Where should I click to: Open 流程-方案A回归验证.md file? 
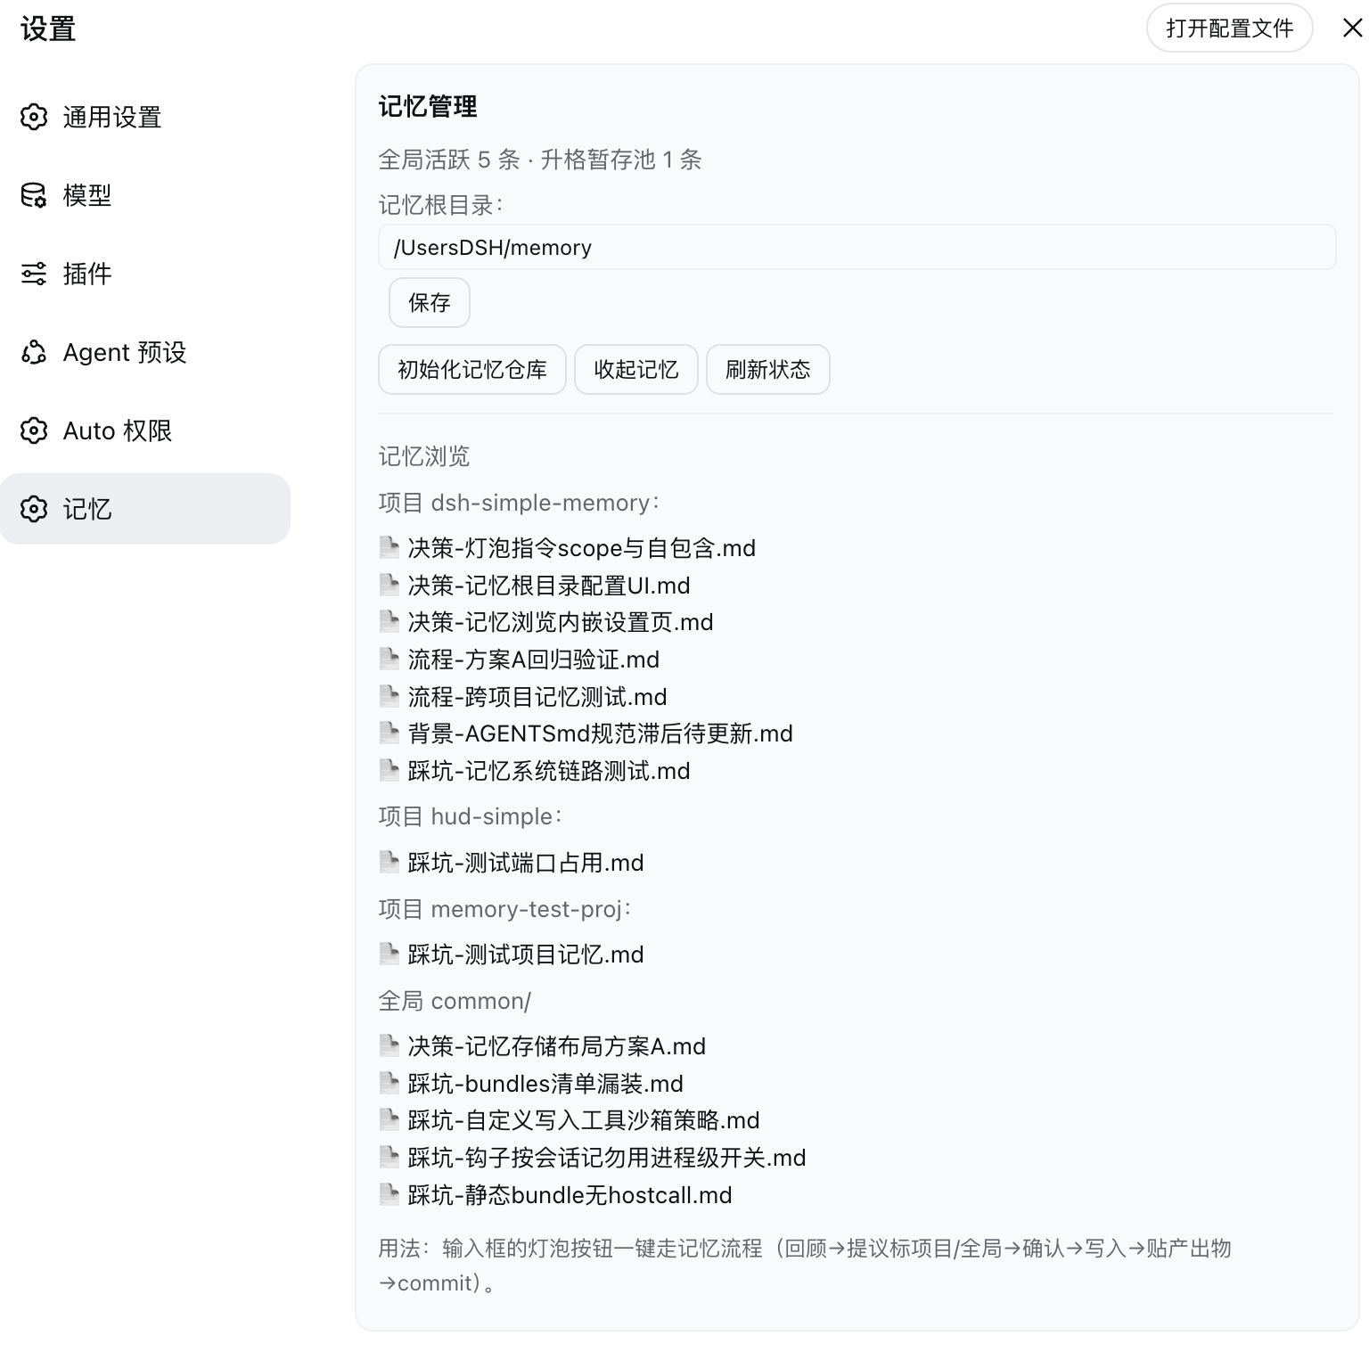point(534,659)
